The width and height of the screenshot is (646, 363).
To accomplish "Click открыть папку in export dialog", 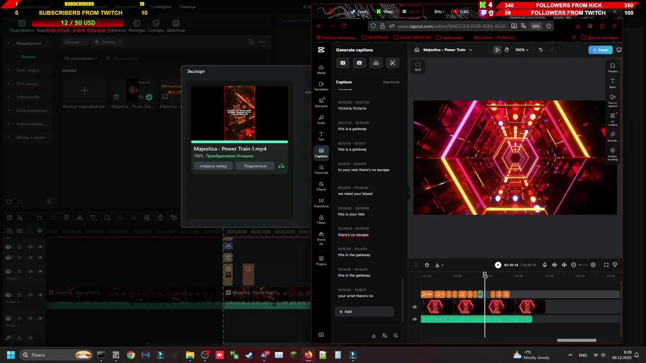I will click(x=213, y=166).
